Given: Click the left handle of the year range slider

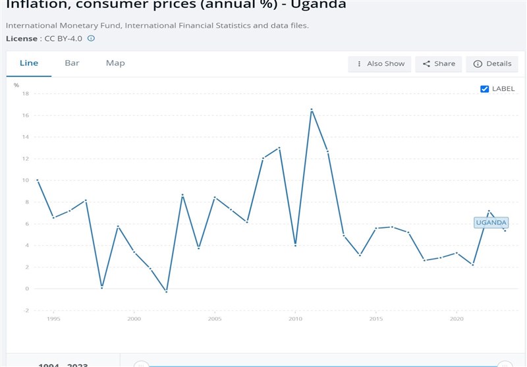Looking at the screenshot, I should point(140,364).
